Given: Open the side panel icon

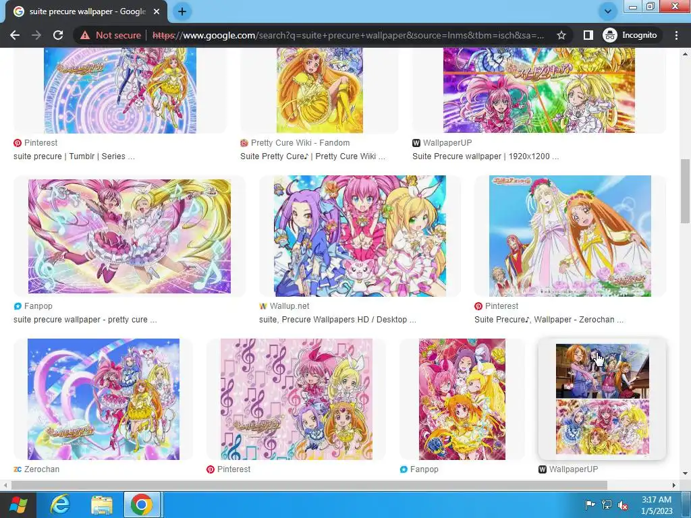Looking at the screenshot, I should pos(588,35).
